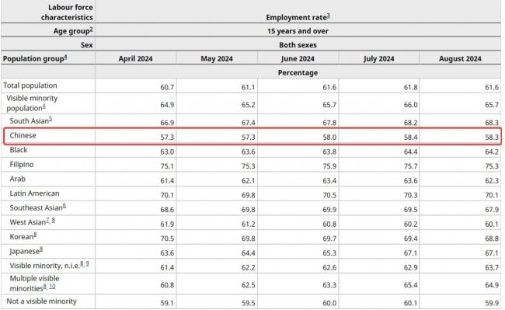Click Black May 2024 value 63.6
The width and height of the screenshot is (505, 310).
click(249, 152)
